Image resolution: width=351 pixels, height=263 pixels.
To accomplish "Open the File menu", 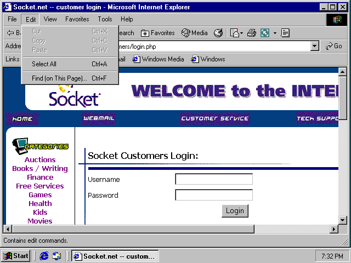I will tap(12, 19).
